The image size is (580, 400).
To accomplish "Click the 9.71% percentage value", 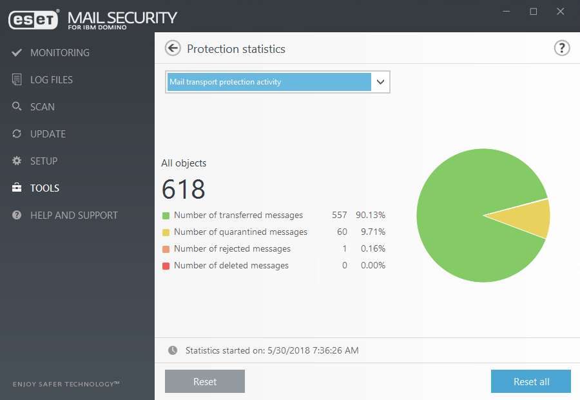I will point(373,232).
